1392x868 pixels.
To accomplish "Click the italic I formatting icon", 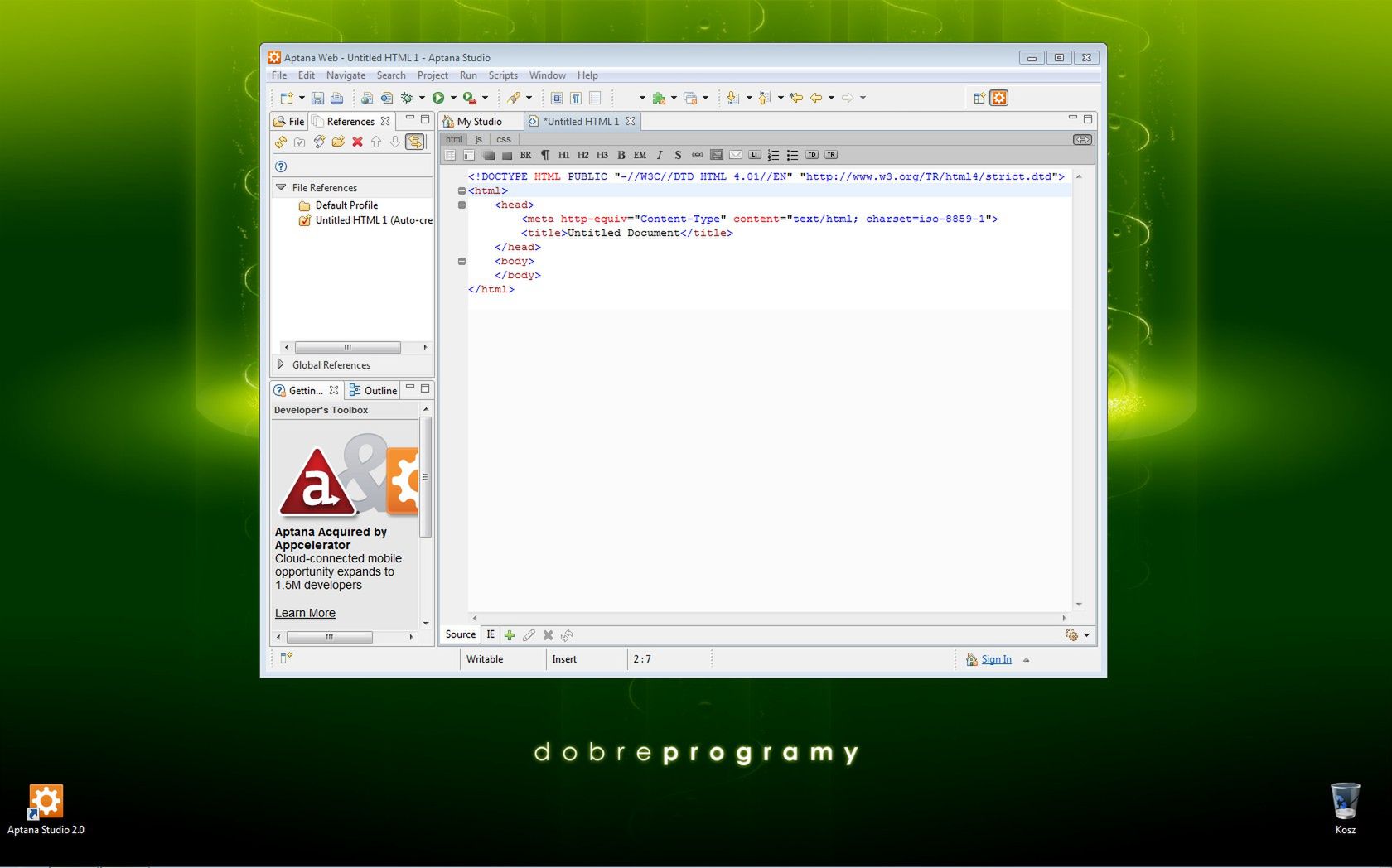I will 660,155.
